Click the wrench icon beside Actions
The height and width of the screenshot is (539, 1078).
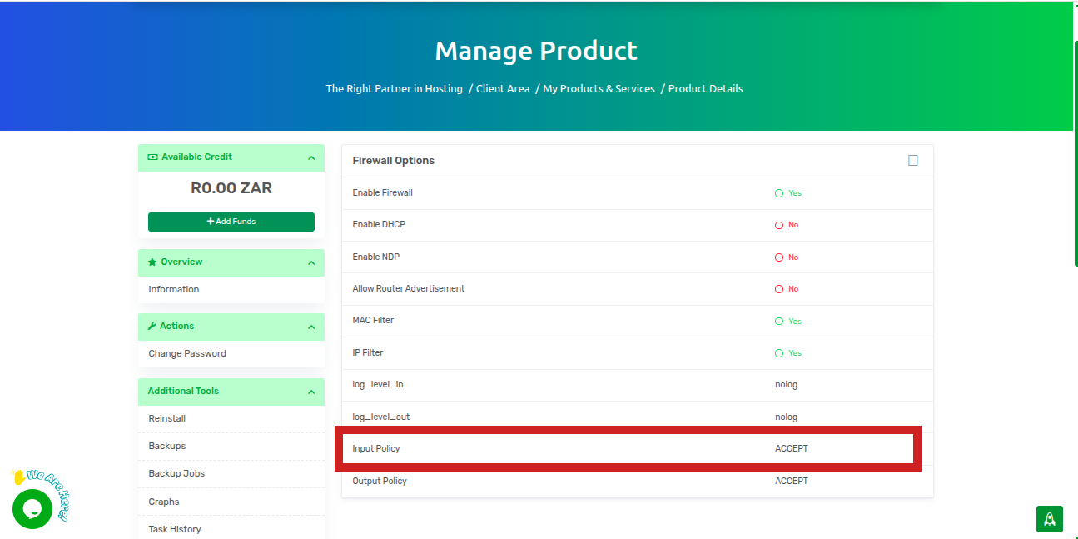(x=152, y=326)
